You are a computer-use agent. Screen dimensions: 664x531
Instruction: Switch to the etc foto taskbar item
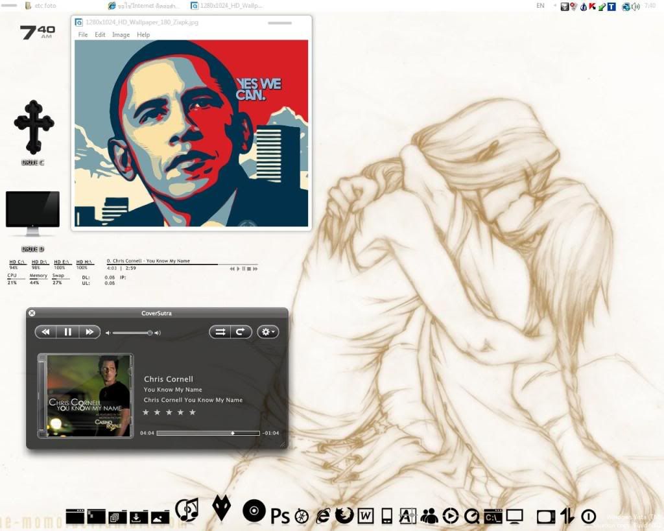point(41,6)
